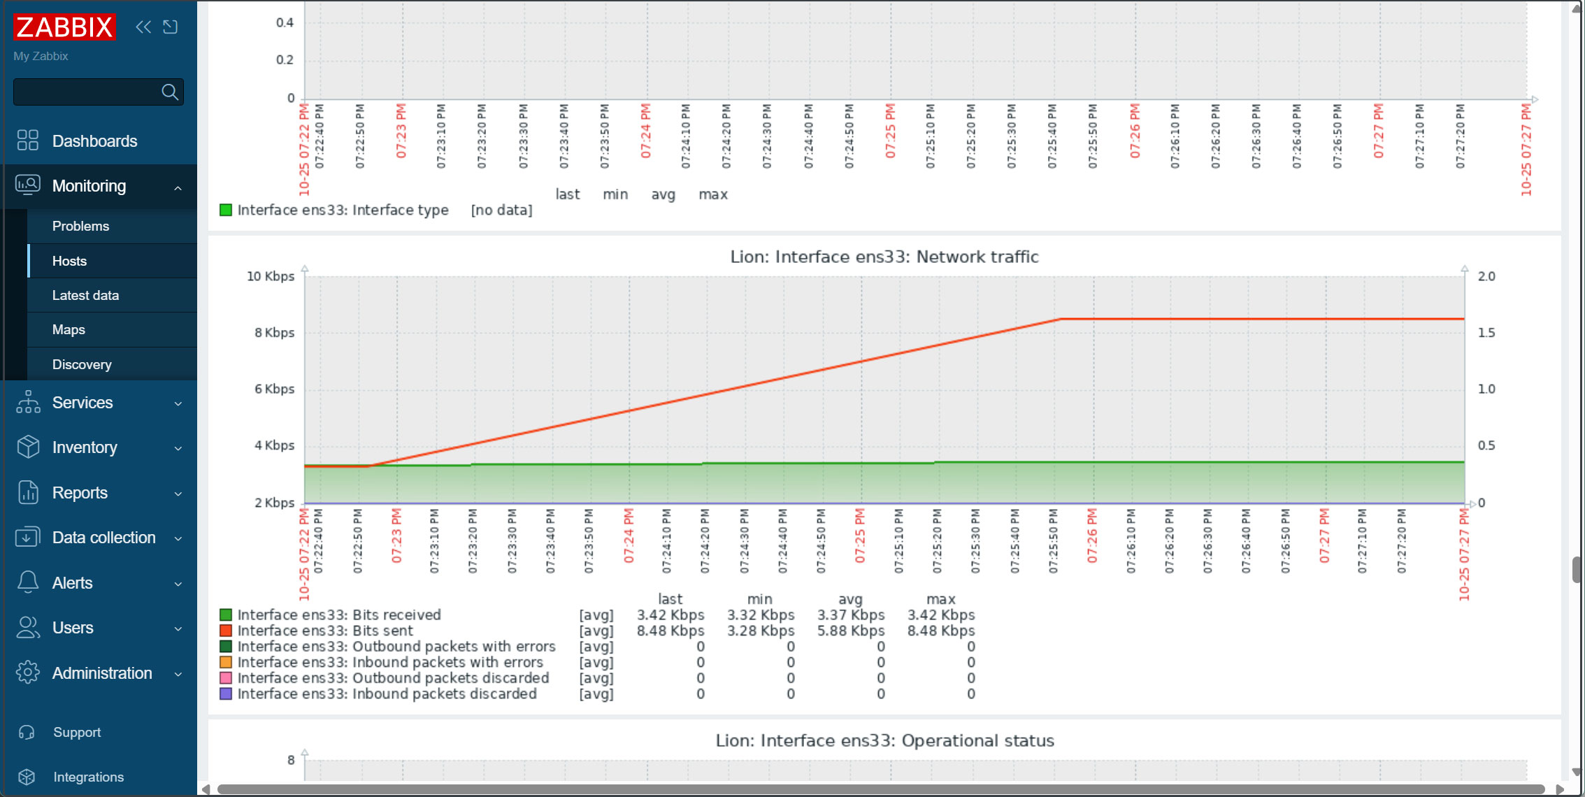Image resolution: width=1585 pixels, height=797 pixels.
Task: Collapse the sidebar with double-chevron icon
Action: tap(143, 27)
